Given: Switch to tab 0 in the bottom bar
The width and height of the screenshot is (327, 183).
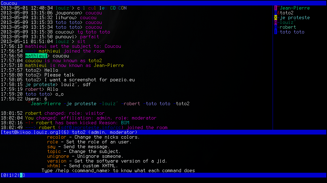Looking at the screenshot, I should click(x=5, y=175).
